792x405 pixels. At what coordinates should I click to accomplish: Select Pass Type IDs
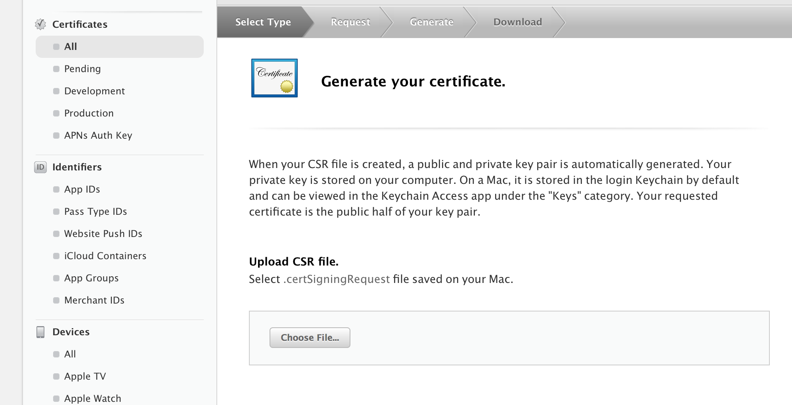tap(96, 212)
